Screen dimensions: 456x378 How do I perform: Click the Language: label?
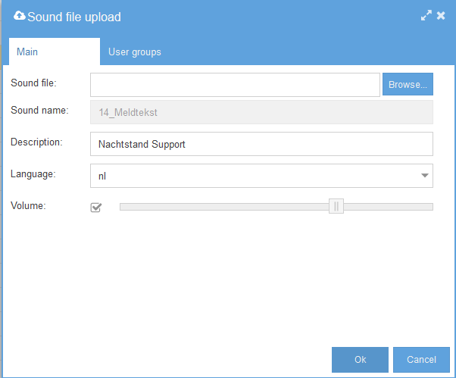point(33,174)
